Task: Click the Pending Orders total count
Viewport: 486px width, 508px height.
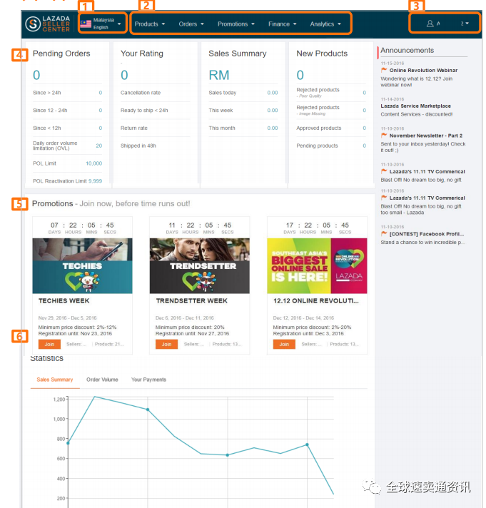Action: click(36, 75)
